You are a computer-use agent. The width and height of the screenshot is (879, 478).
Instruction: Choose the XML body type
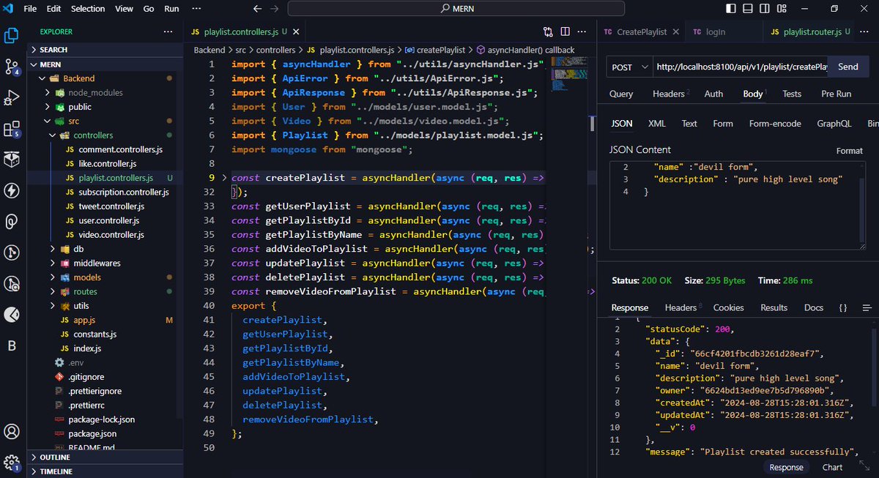[x=657, y=124]
